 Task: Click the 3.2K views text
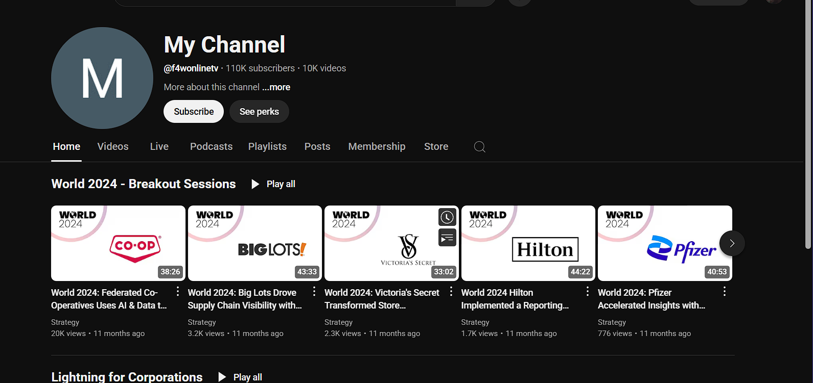coord(206,334)
